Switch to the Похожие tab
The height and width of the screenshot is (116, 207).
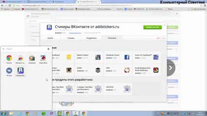point(112,38)
